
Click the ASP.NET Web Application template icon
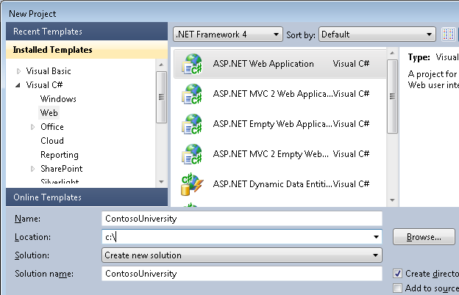point(191,64)
